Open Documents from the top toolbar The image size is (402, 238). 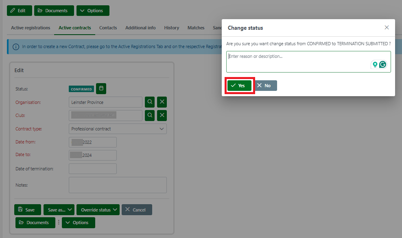click(x=54, y=10)
